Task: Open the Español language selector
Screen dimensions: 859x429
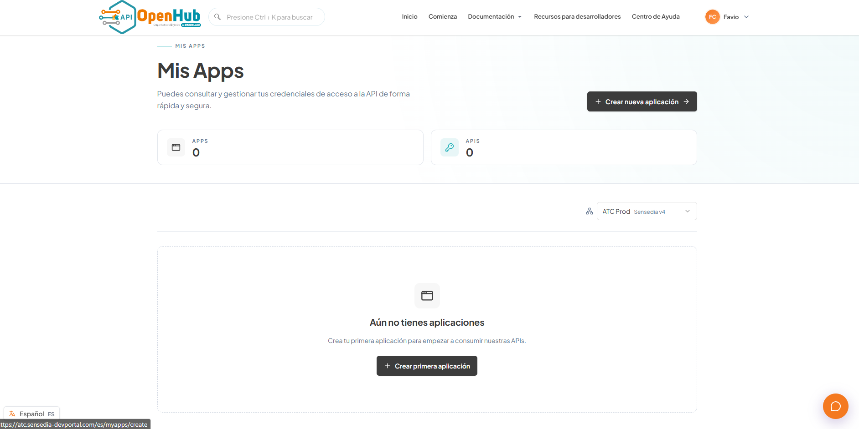Action: 32,414
